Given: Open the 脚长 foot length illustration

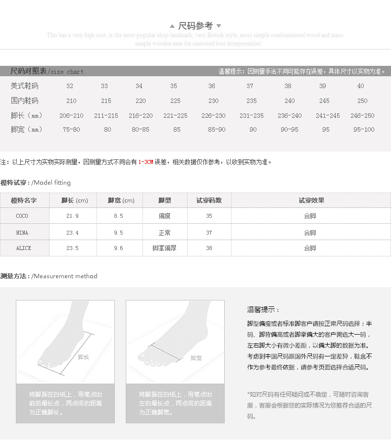Looking at the screenshot, I should tap(65, 342).
